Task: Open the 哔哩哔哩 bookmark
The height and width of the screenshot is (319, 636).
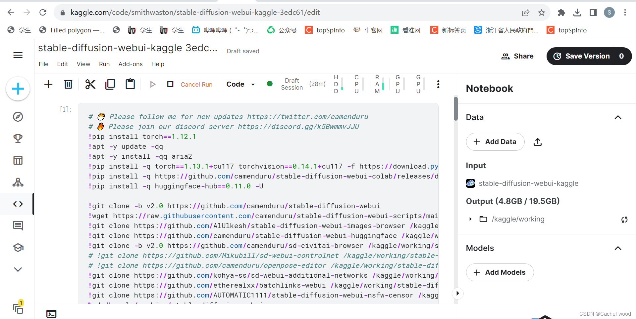Action: click(225, 30)
